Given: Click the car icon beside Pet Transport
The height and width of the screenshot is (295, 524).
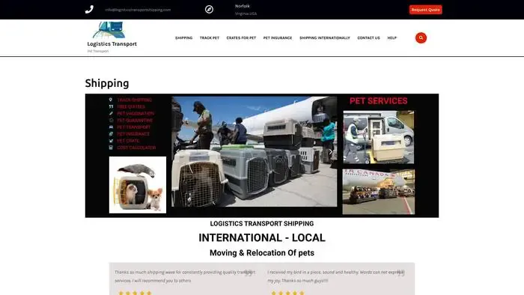Looking at the screenshot, I should click(111, 127).
